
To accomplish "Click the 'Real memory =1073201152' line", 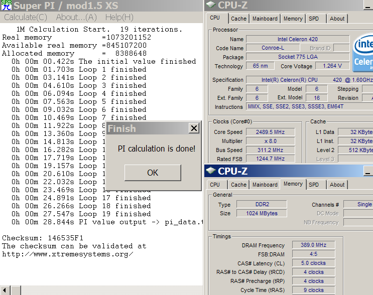I will pyautogui.click(x=77, y=37).
